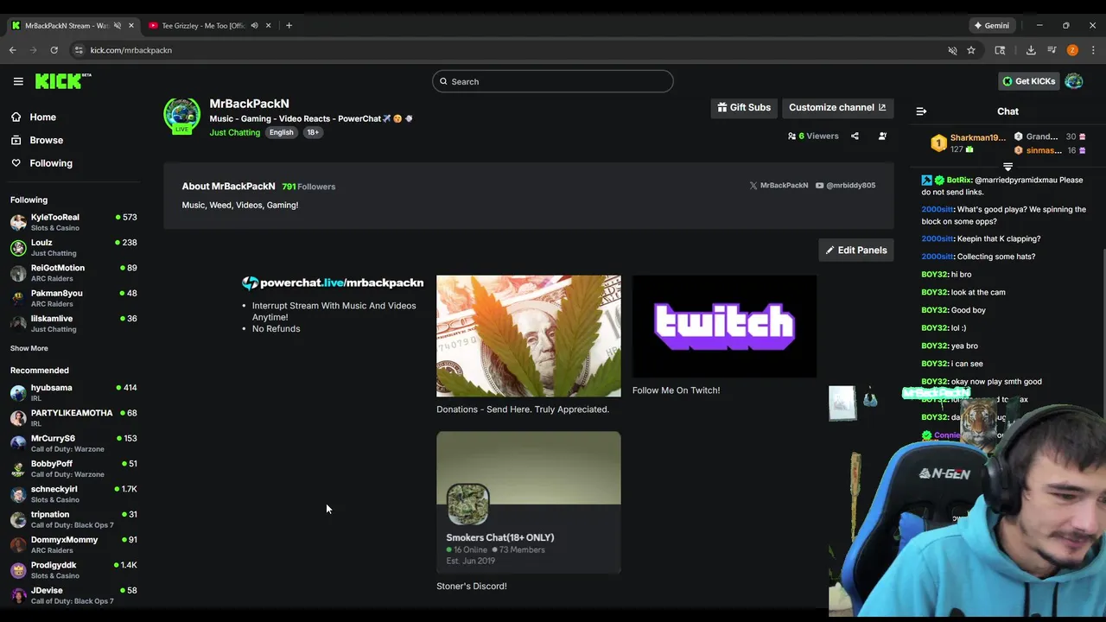Open recommended channel tripnation
The height and width of the screenshot is (622, 1106).
click(x=73, y=519)
